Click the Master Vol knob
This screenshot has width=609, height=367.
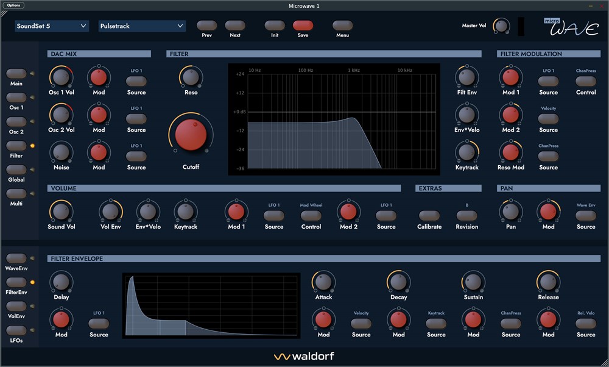tap(501, 26)
